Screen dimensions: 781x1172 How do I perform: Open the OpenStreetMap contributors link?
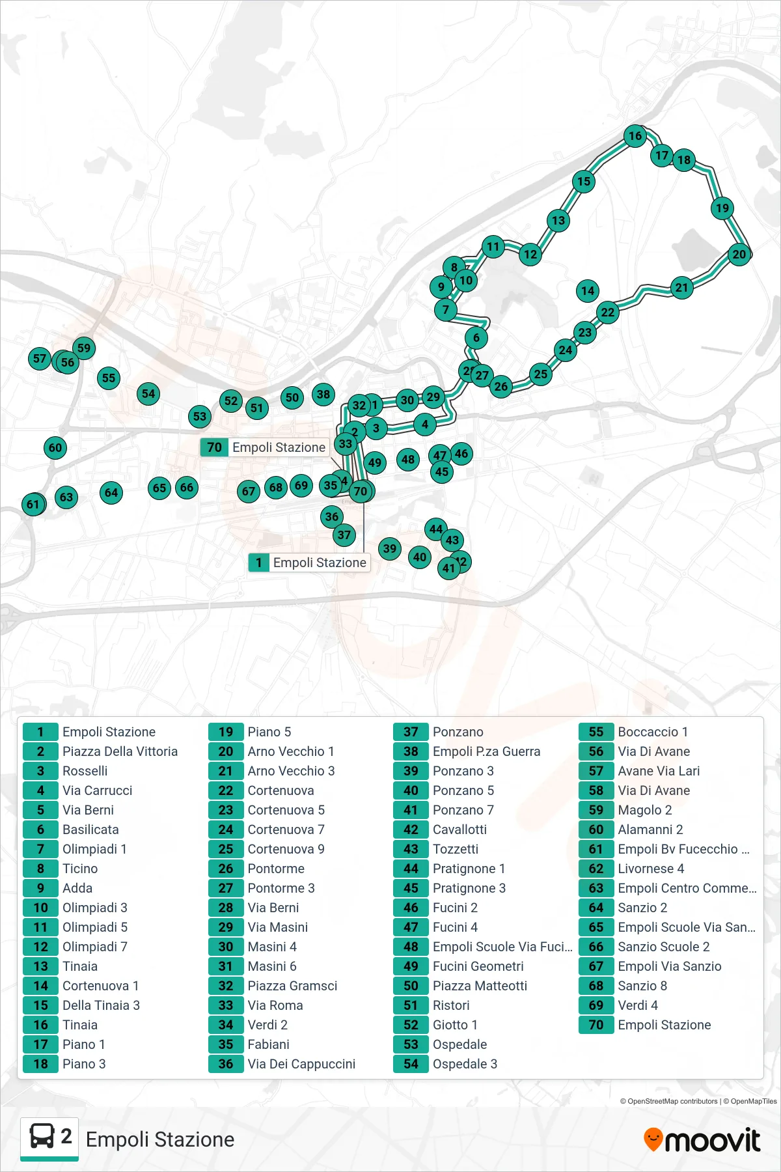pos(668,1101)
